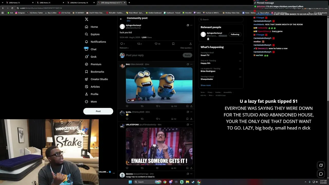The image size is (329, 185).
Task: Reload the page in the browser toolbar
Action: click(12, 8)
